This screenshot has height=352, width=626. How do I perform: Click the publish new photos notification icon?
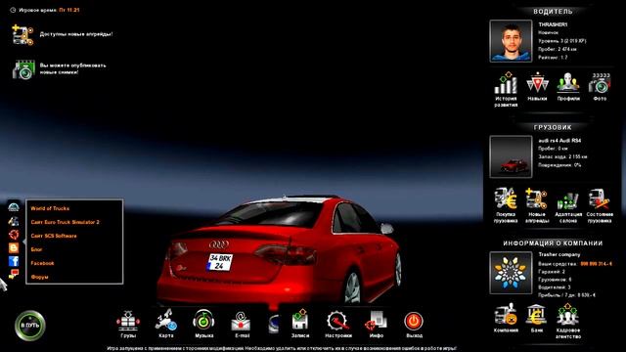pyautogui.click(x=23, y=69)
